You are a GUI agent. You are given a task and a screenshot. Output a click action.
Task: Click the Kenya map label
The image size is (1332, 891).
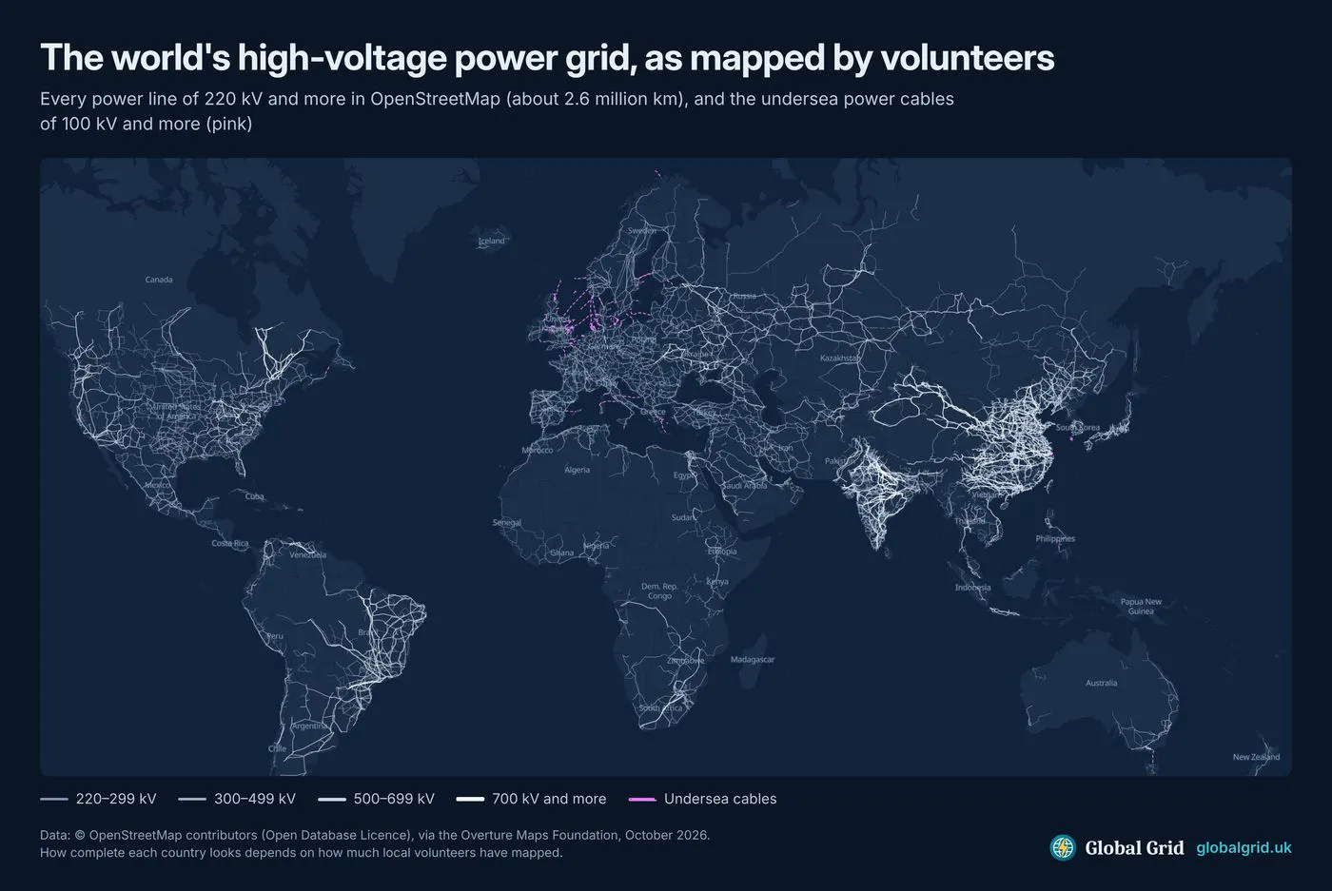(x=718, y=581)
